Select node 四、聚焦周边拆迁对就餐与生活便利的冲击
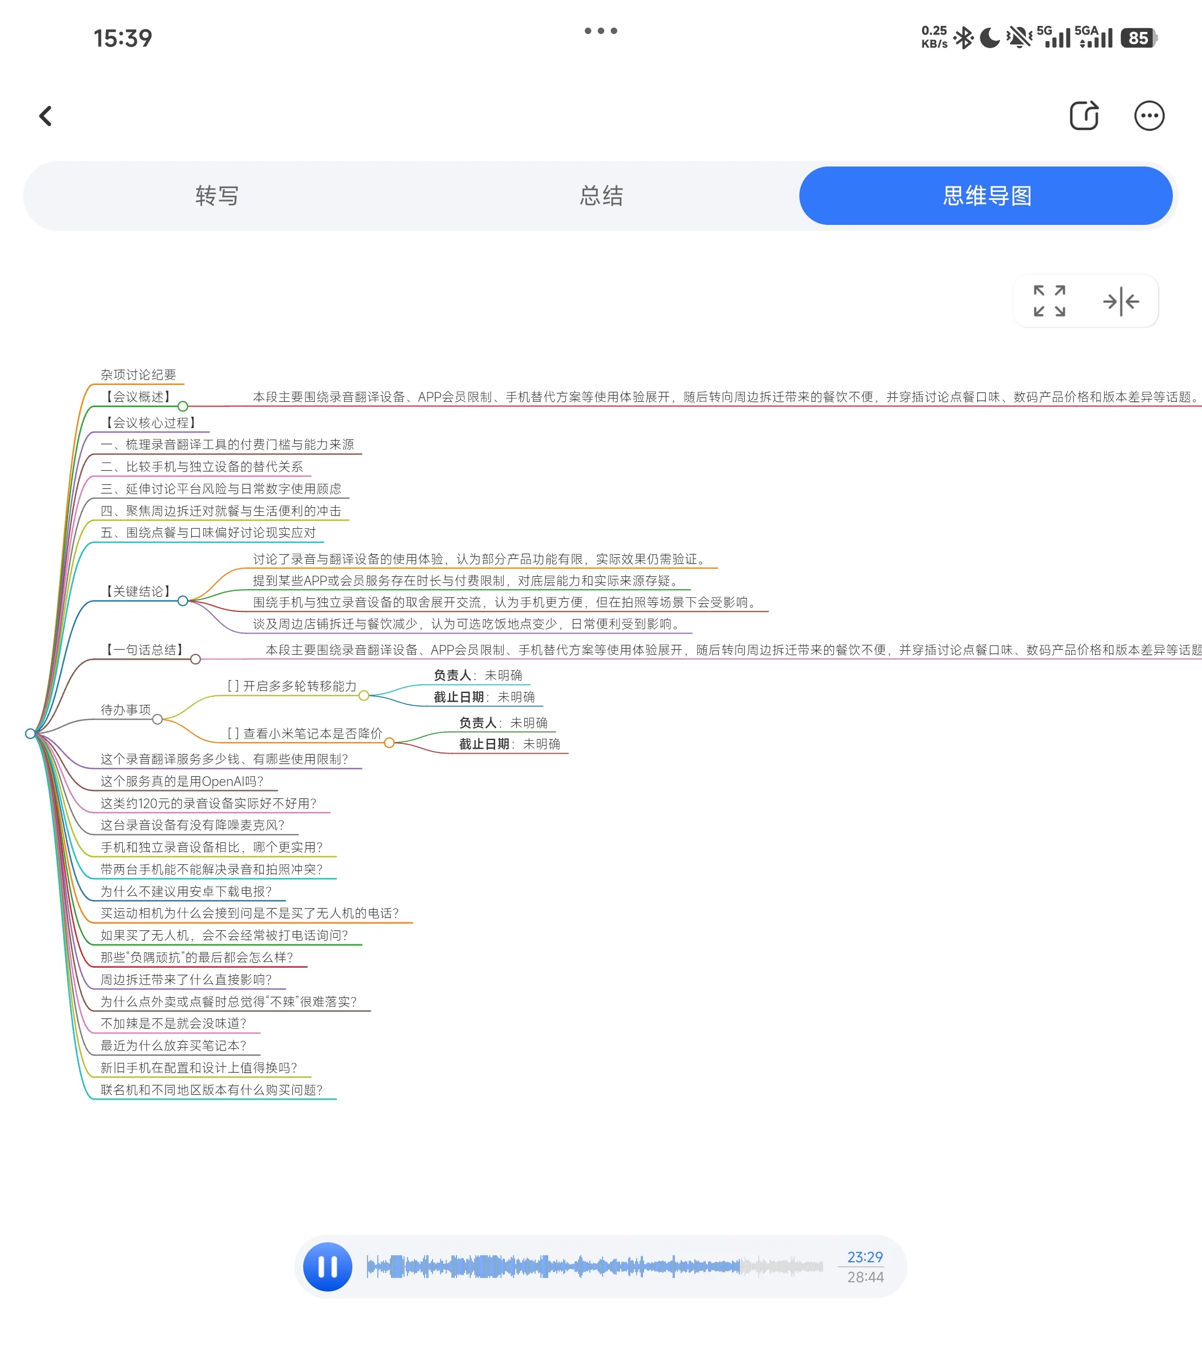The image size is (1202, 1345). [x=221, y=511]
